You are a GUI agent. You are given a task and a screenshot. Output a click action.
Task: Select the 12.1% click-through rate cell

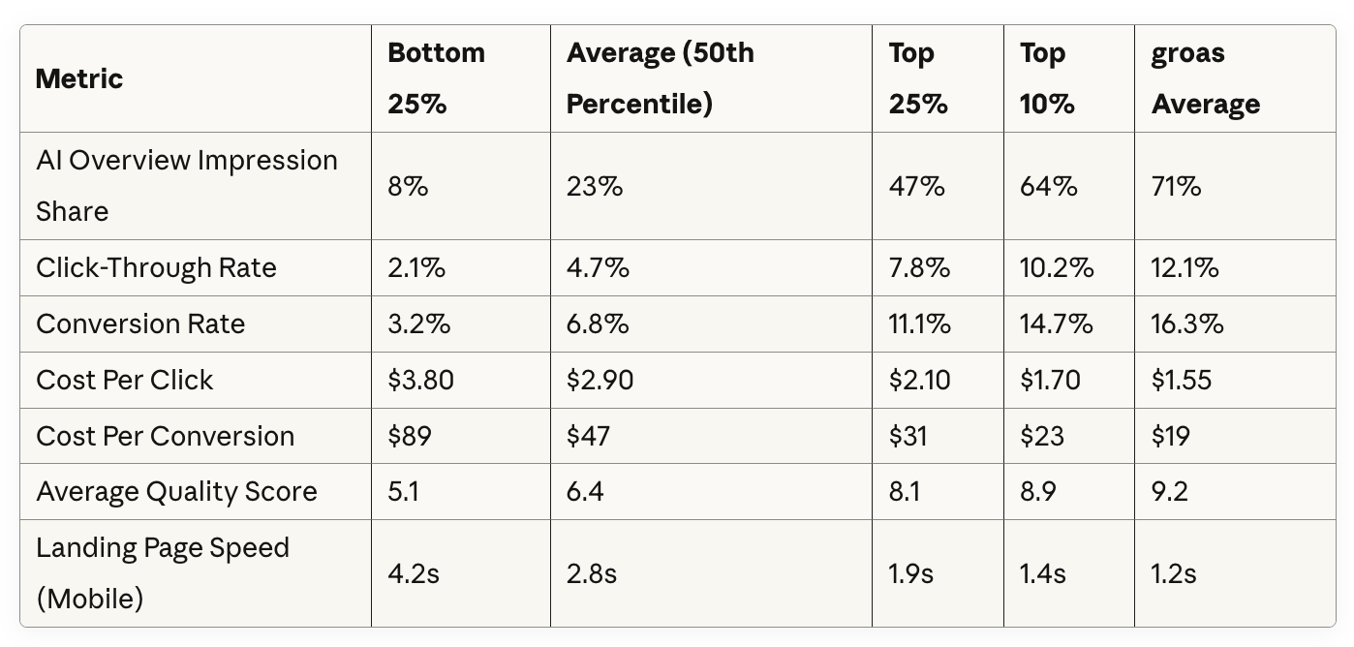pos(1185,268)
